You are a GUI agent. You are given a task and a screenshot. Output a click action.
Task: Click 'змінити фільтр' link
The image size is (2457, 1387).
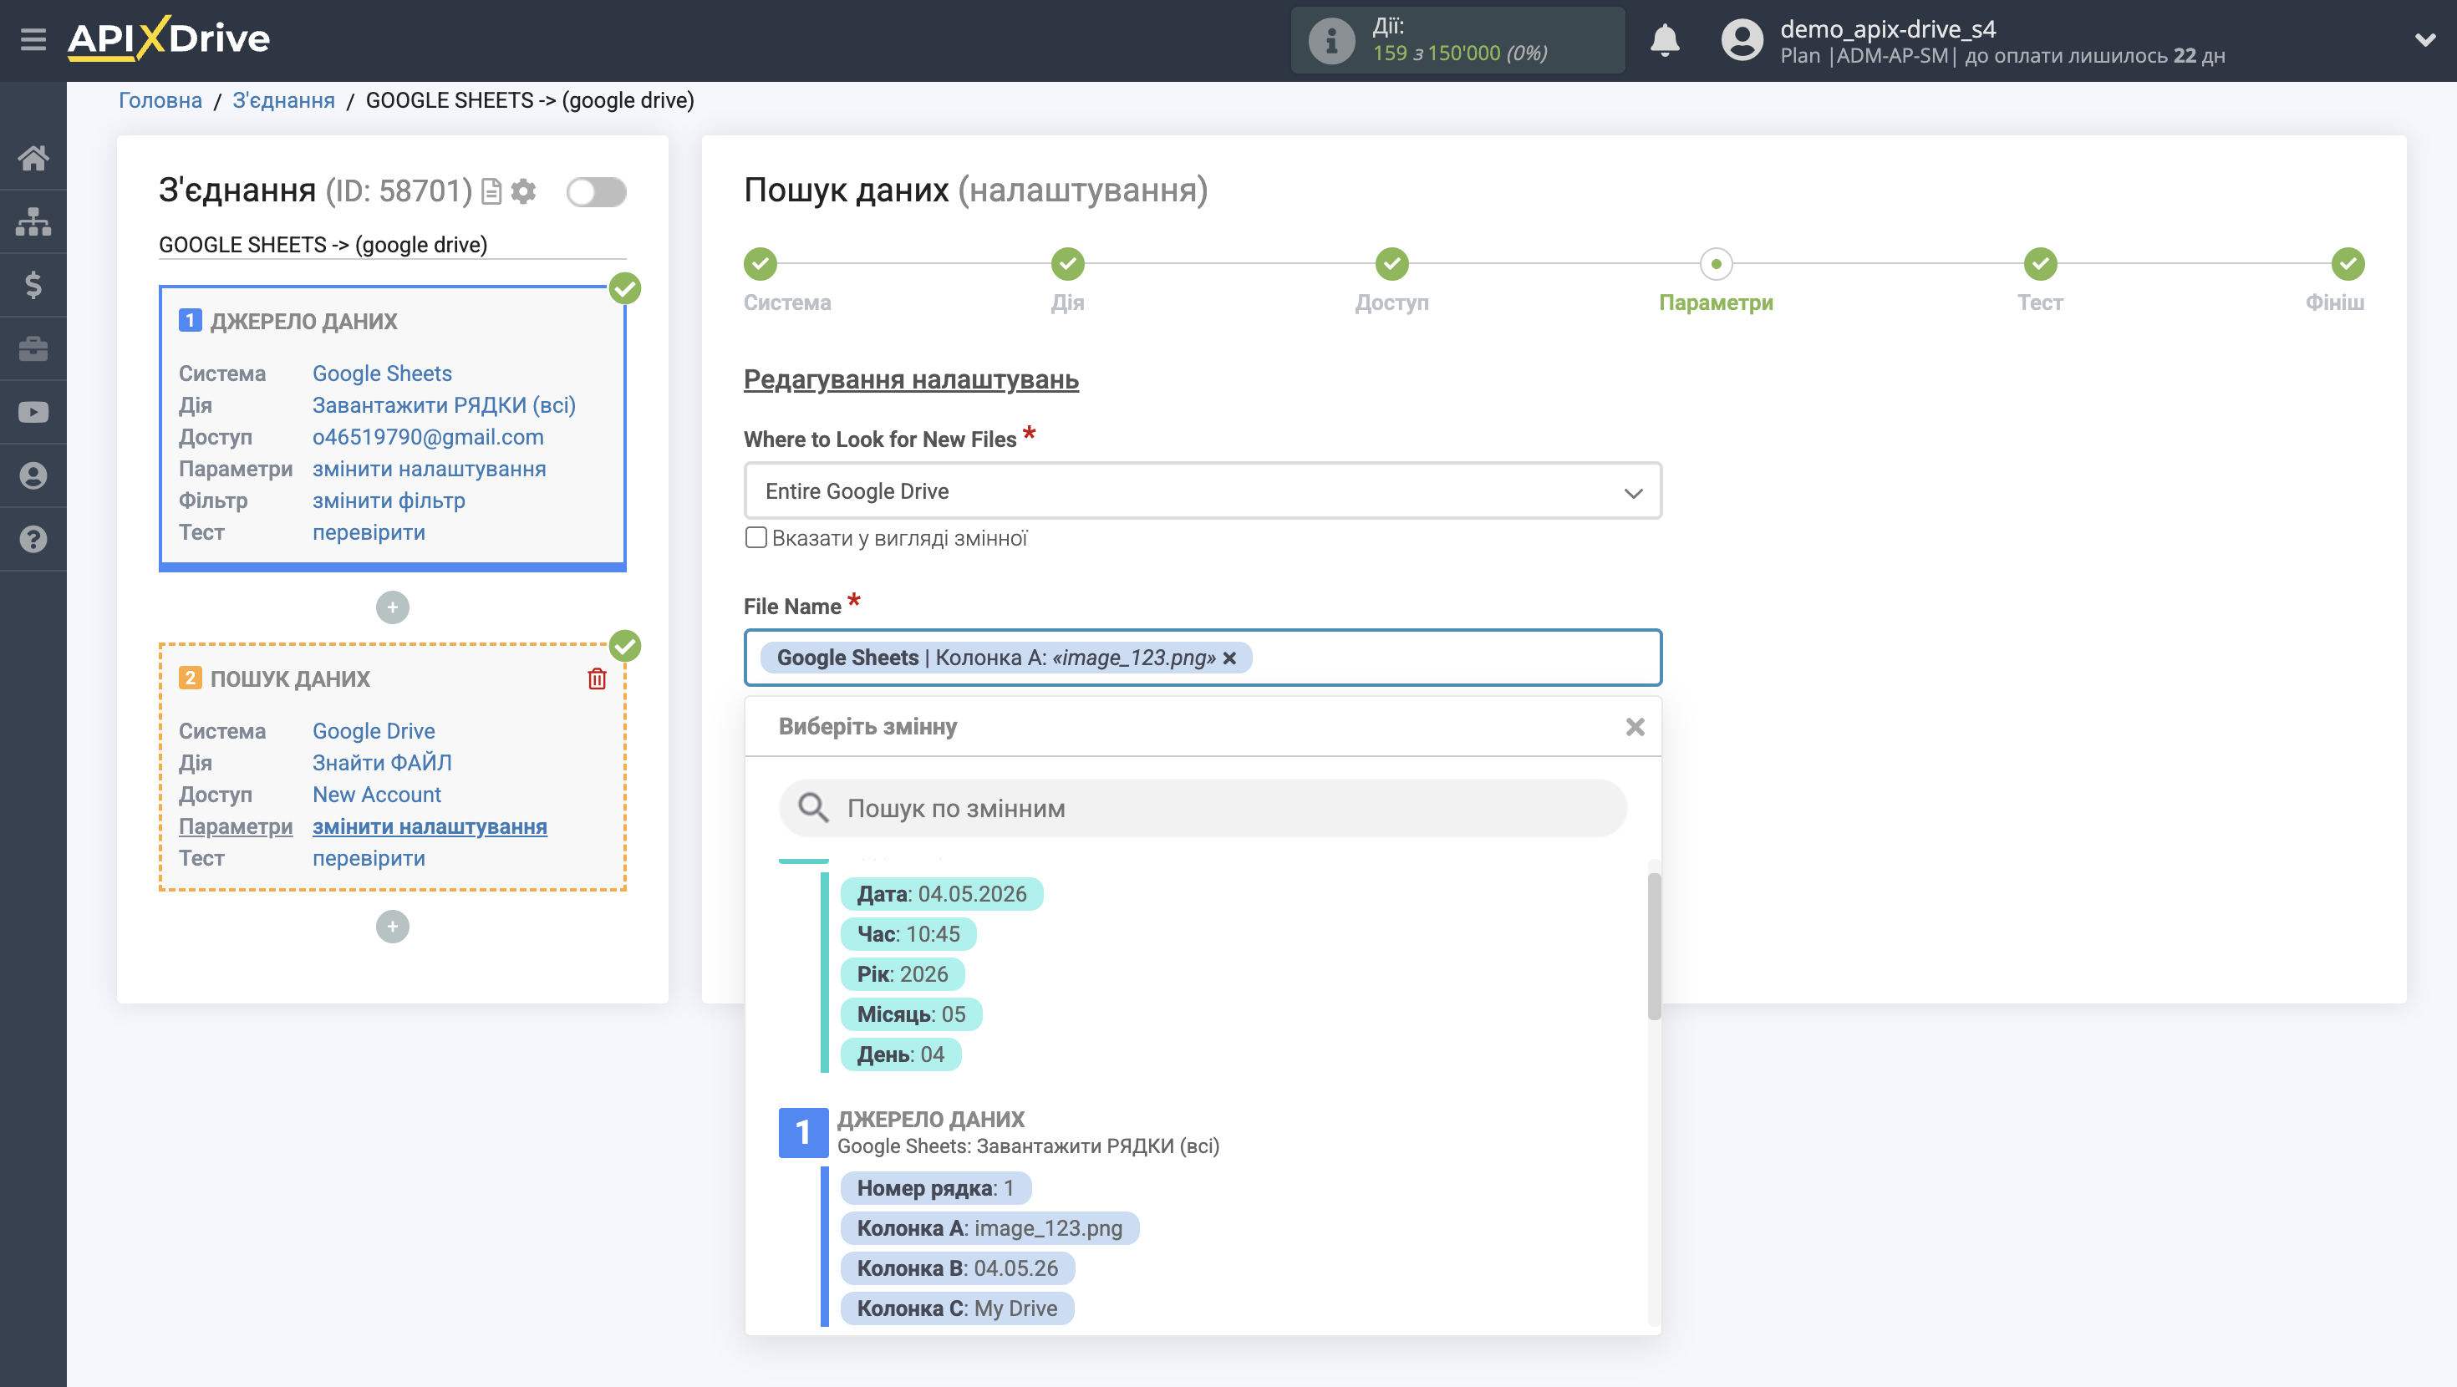coord(389,500)
